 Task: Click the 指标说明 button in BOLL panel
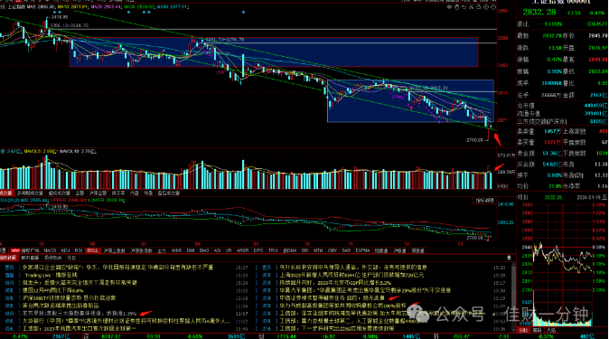click(x=484, y=201)
